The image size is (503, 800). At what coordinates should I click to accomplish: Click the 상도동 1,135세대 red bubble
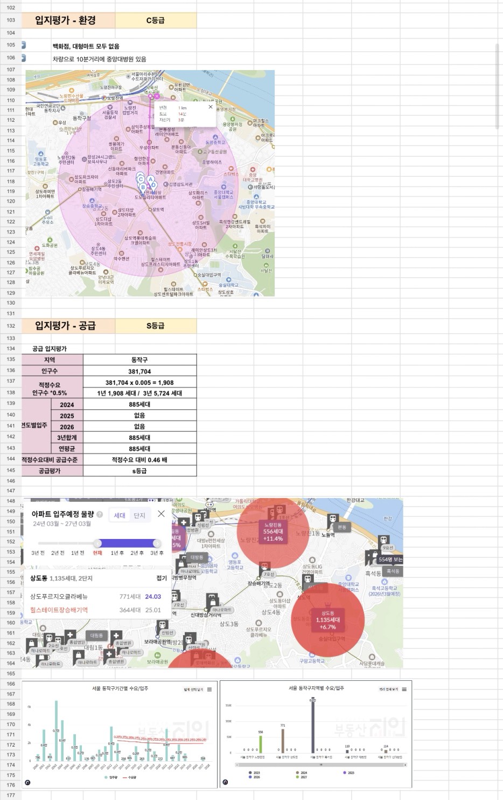(328, 620)
